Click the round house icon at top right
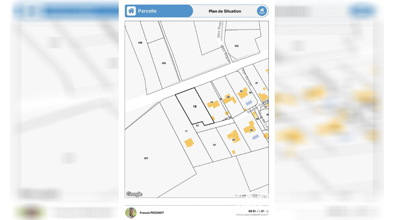This screenshot has height=220, width=394. (x=262, y=11)
